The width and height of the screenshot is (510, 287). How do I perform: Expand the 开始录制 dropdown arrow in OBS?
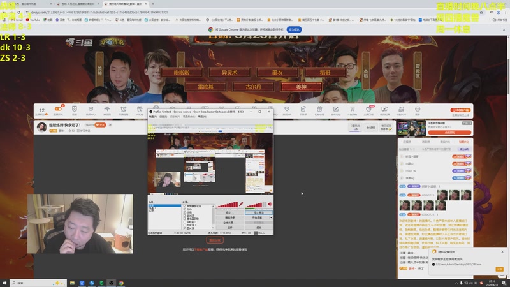pos(272,217)
